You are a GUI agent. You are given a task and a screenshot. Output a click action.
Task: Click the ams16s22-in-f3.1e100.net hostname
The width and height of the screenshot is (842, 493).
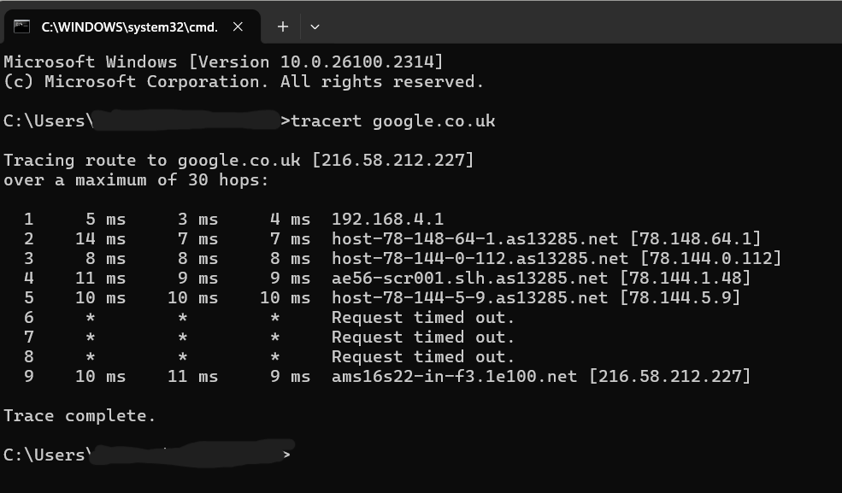(x=459, y=376)
